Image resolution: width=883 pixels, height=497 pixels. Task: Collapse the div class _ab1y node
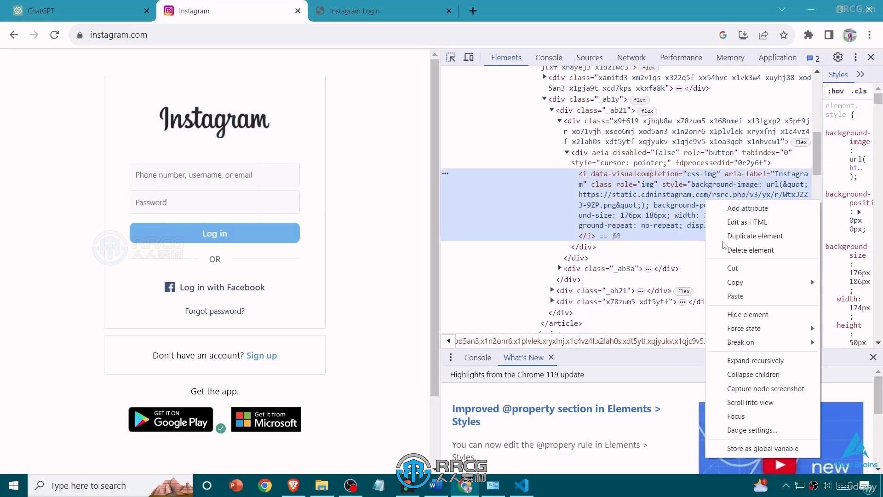pyautogui.click(x=544, y=99)
